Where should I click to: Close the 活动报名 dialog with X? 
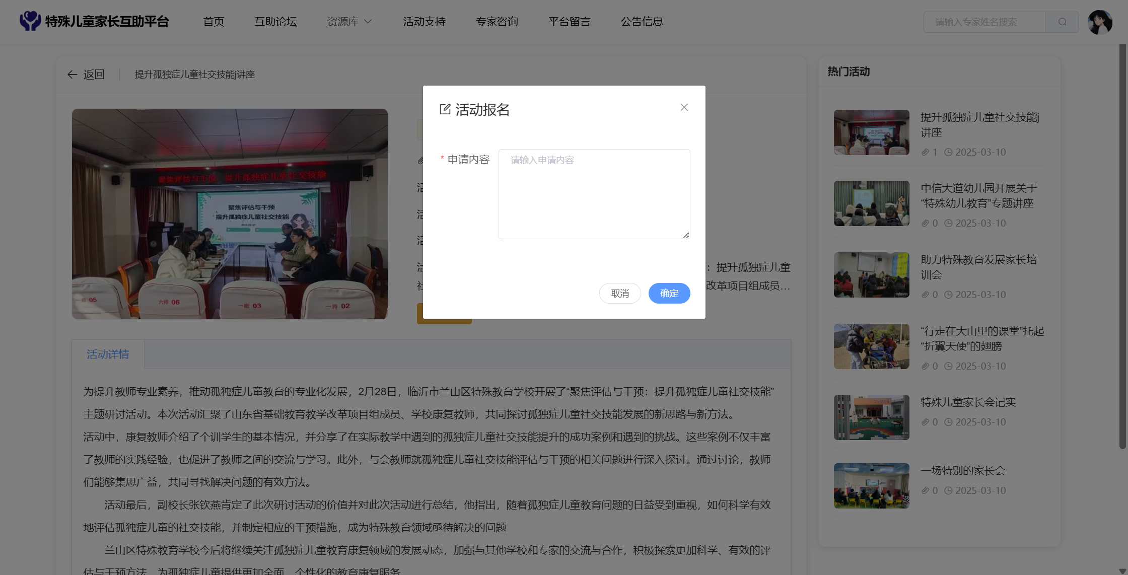pos(684,107)
